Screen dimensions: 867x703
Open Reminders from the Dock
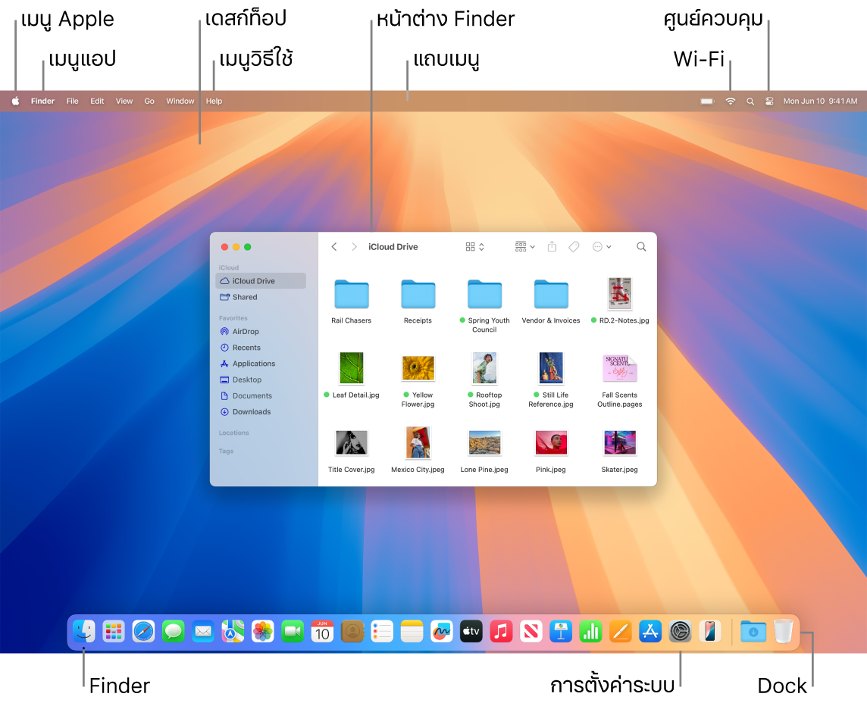click(382, 631)
